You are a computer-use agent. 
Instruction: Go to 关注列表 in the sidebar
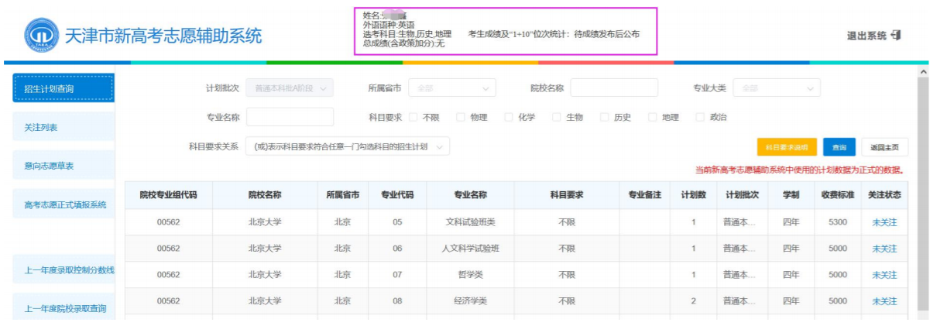(x=63, y=127)
